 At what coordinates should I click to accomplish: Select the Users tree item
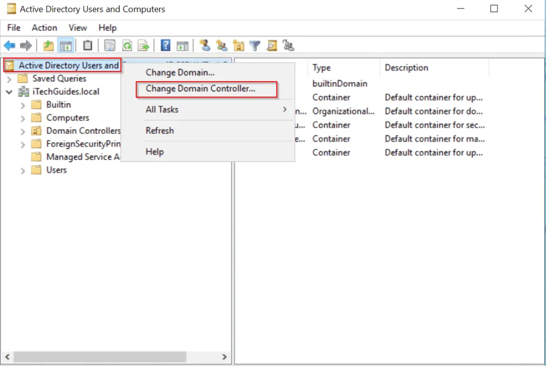57,170
